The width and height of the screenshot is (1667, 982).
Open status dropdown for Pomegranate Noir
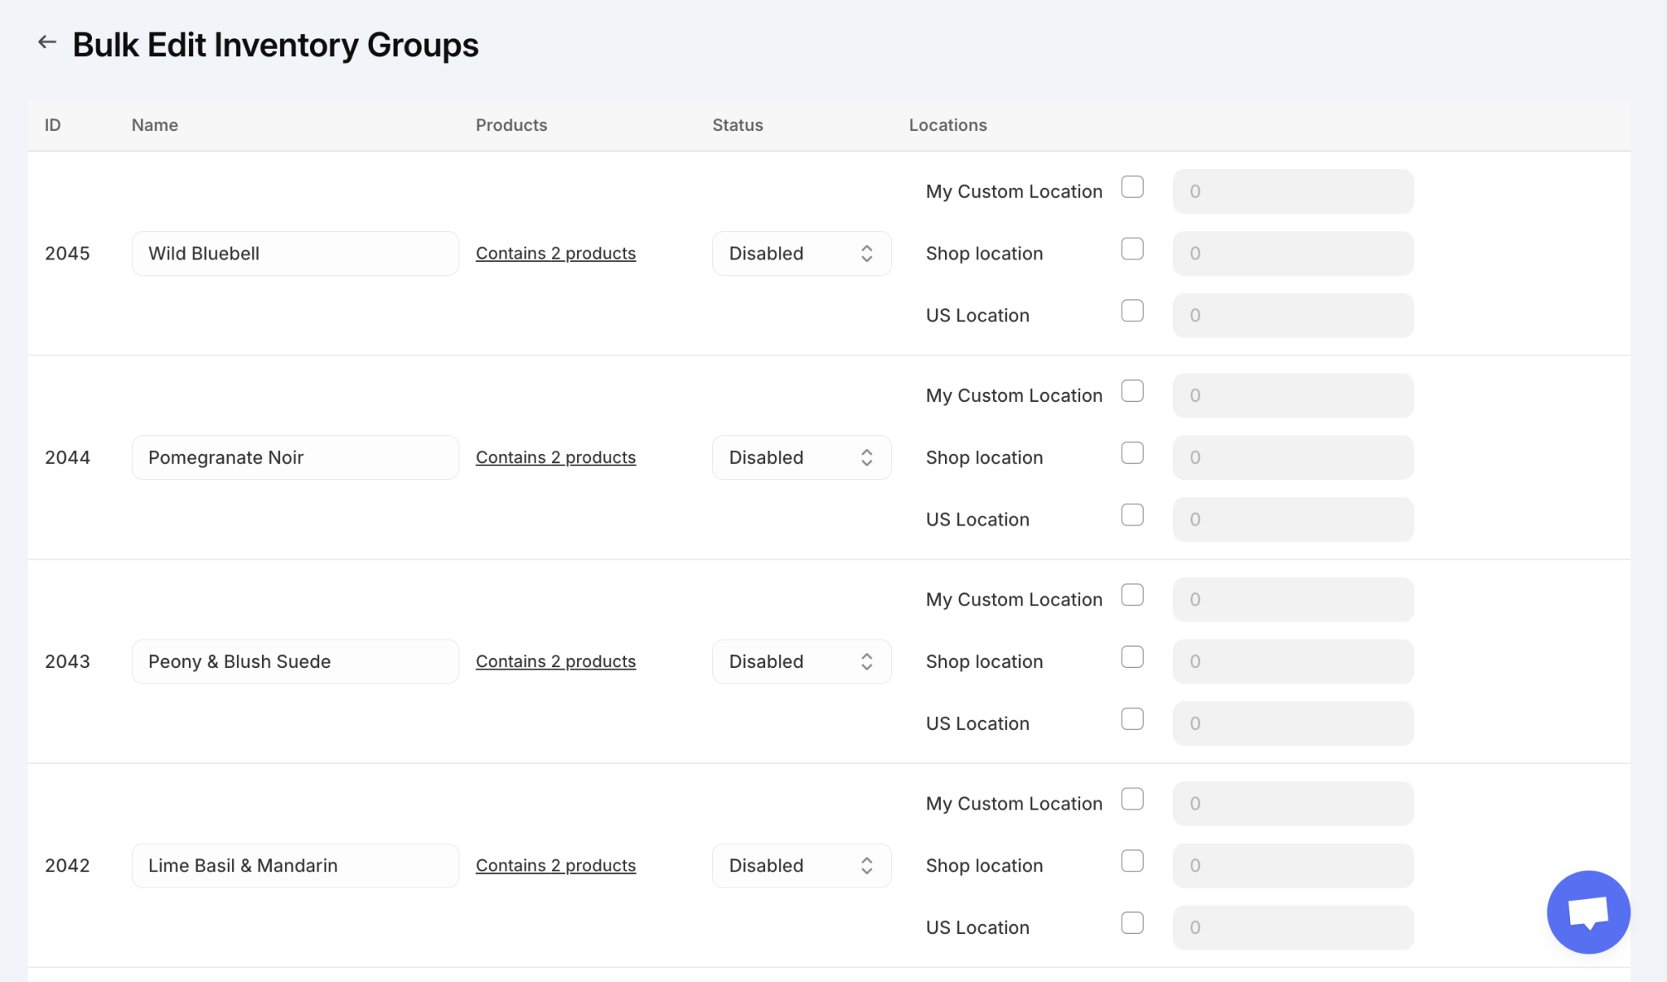(802, 458)
